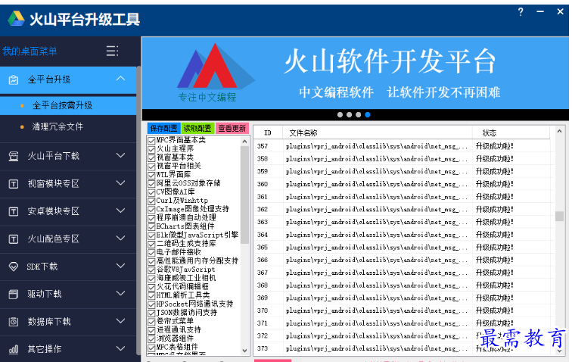Click the 查看更新 button
The height and width of the screenshot is (362, 572).
pyautogui.click(x=232, y=129)
